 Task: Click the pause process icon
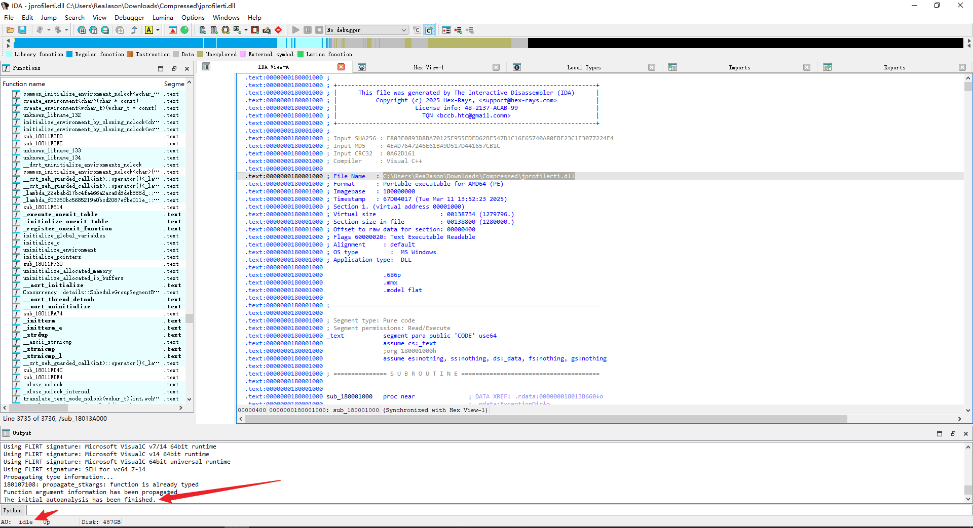click(x=308, y=30)
